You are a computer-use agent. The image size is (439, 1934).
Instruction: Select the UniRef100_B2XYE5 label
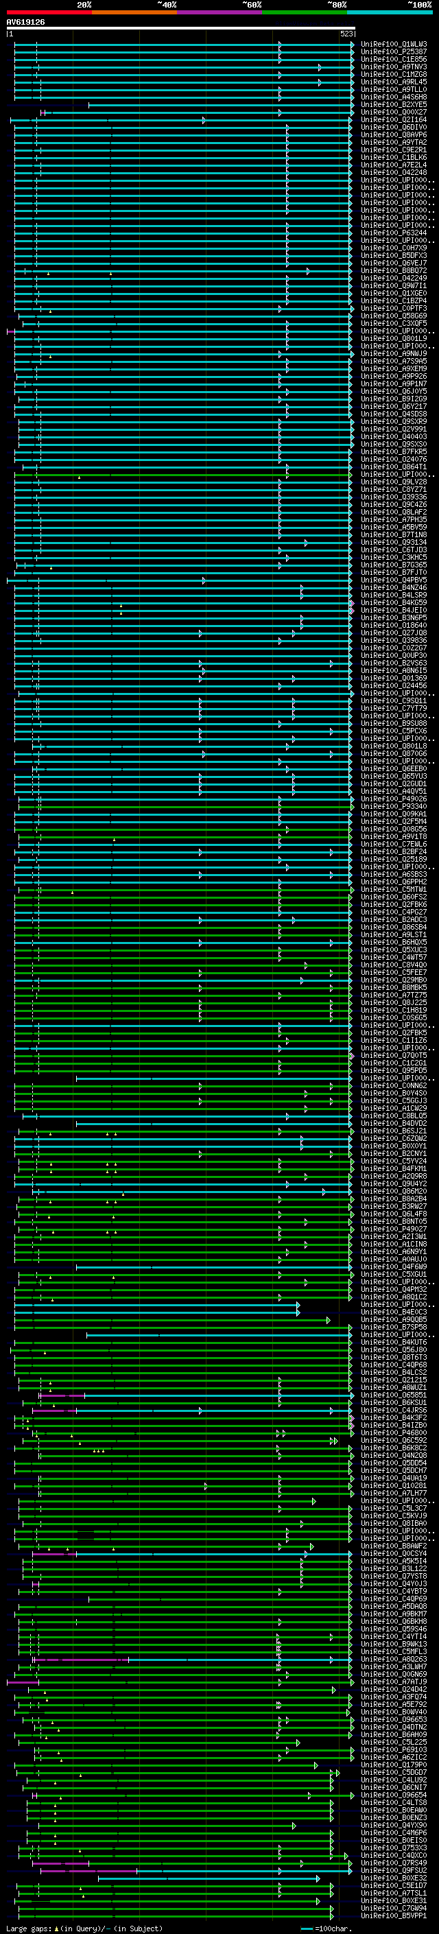[394, 104]
